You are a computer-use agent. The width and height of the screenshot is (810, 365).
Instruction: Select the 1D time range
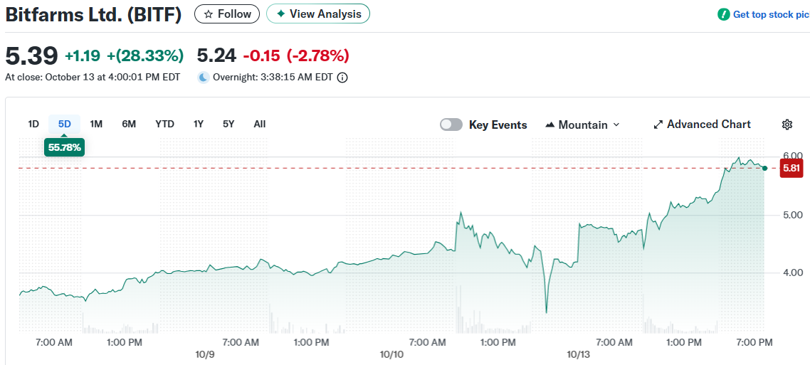point(33,124)
